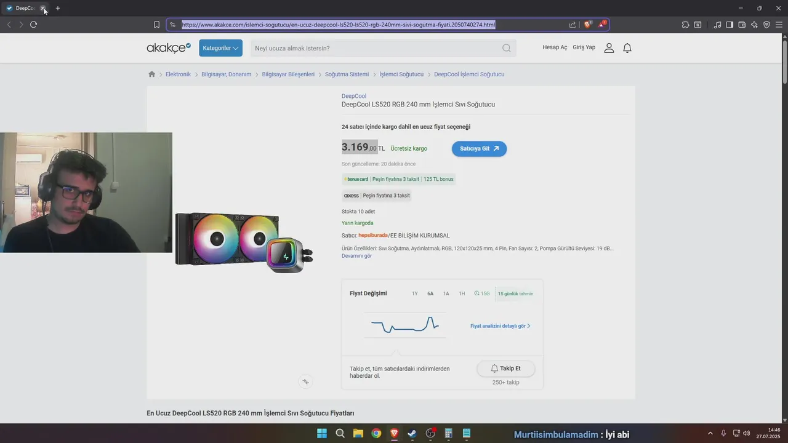Open the Leo AI sparkle icon
Screen dimensions: 788x443
[x=754, y=25]
